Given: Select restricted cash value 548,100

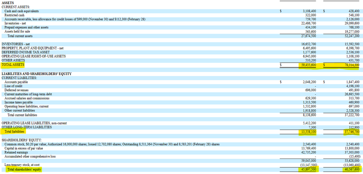Looking at the screenshot, I should coord(354,15).
